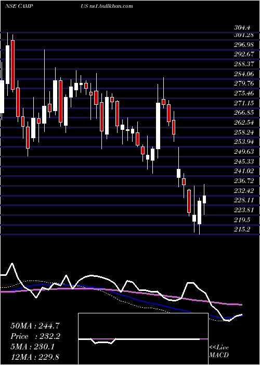Click the 284.06 price axis label
The image size is (260, 365).
click(244, 74)
